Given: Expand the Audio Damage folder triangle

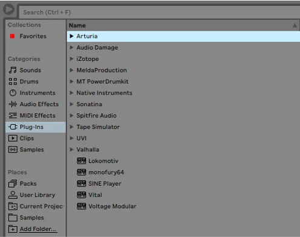Looking at the screenshot, I should (x=71, y=48).
